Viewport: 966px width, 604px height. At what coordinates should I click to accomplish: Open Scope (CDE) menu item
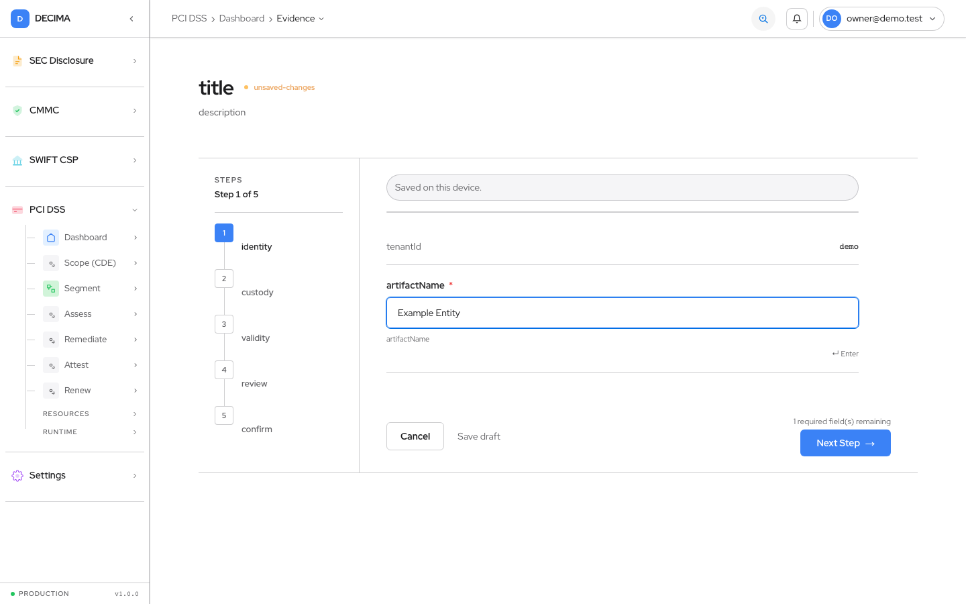(90, 263)
